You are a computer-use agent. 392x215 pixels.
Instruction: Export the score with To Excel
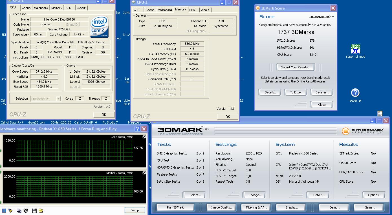point(296,92)
